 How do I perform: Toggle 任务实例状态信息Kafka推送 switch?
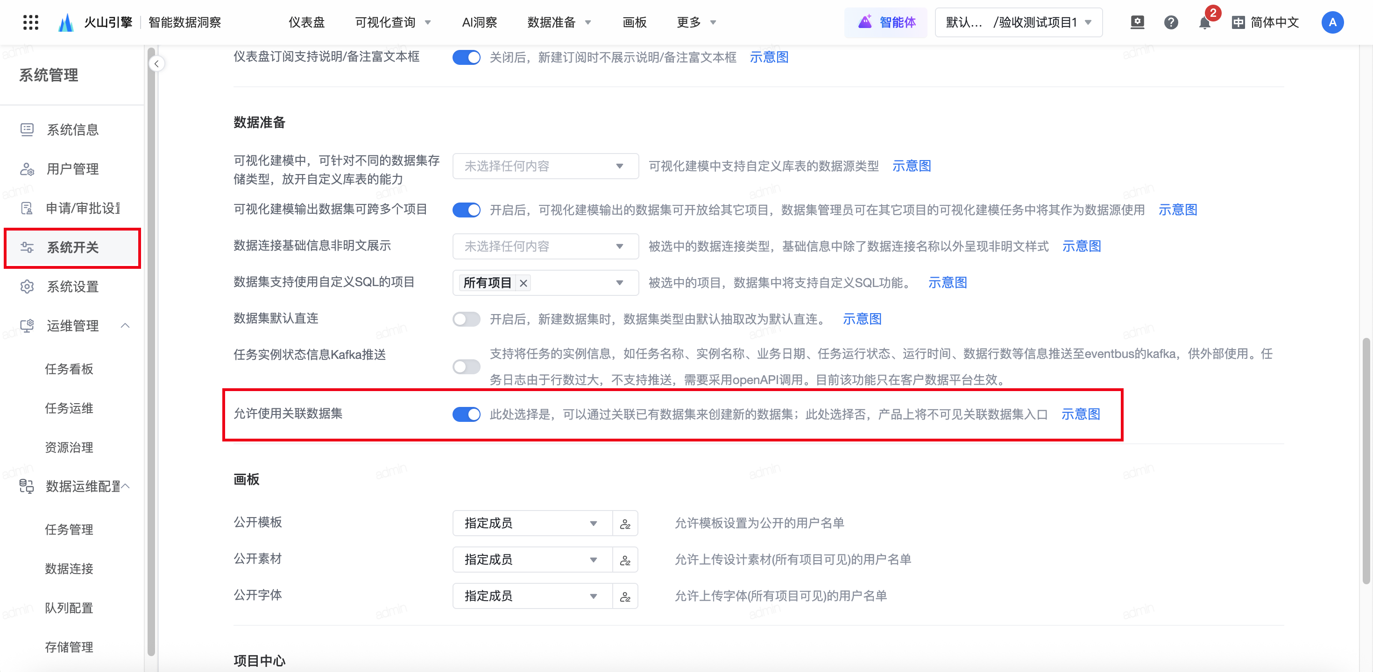click(x=467, y=367)
